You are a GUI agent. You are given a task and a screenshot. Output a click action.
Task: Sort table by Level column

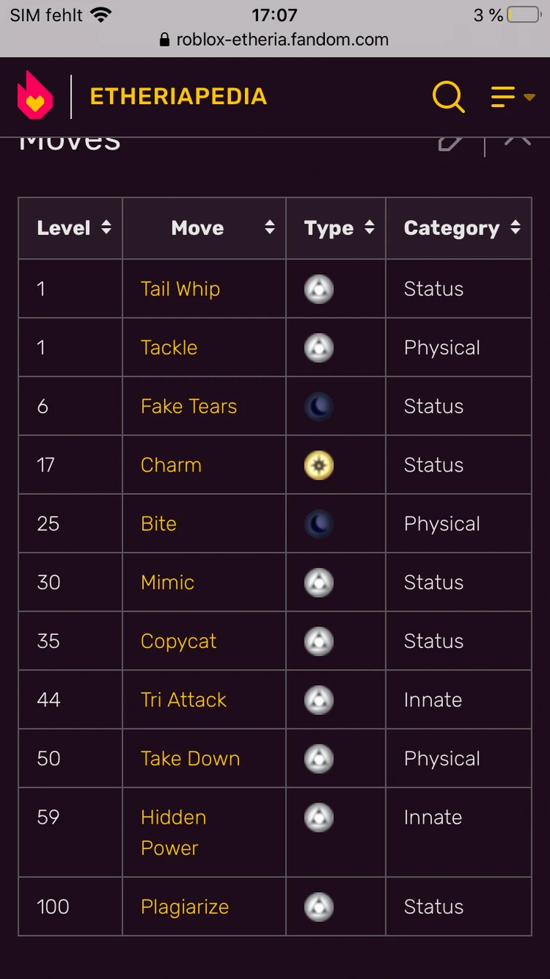pos(106,227)
